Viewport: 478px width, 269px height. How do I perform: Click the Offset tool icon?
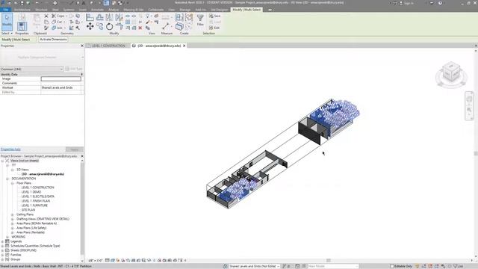(x=99, y=17)
